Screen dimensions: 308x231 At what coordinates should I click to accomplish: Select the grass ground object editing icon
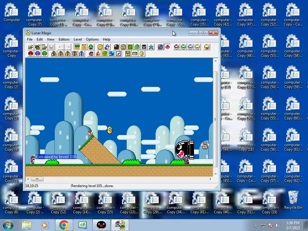[x=77, y=47]
